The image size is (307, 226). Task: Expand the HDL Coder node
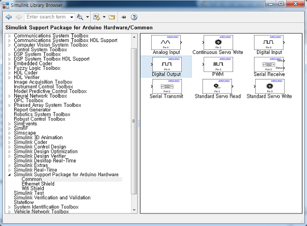tap(10, 73)
